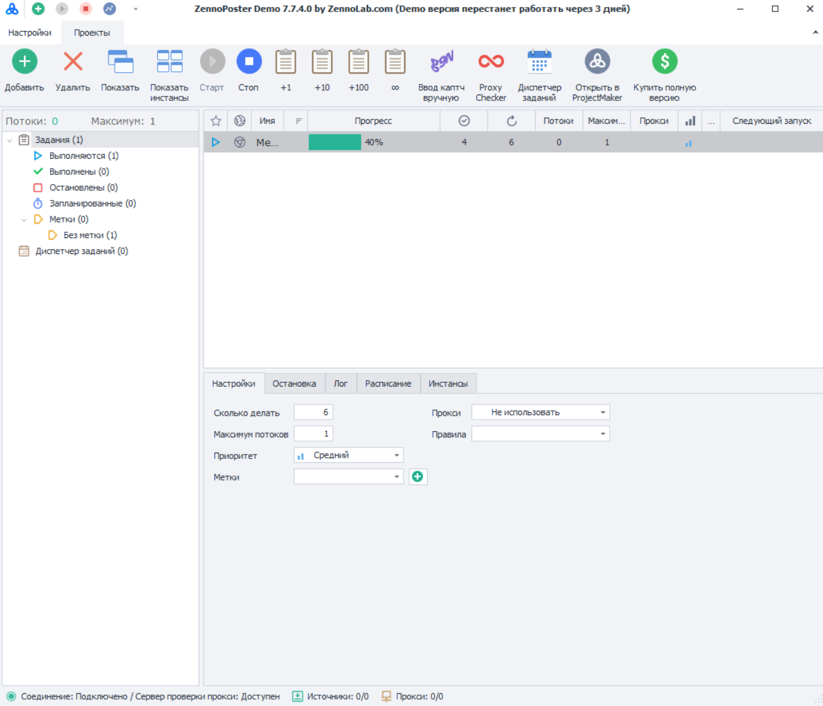The image size is (823, 706).
Task: Select Остановлены (0) filter
Action: pyautogui.click(x=84, y=187)
